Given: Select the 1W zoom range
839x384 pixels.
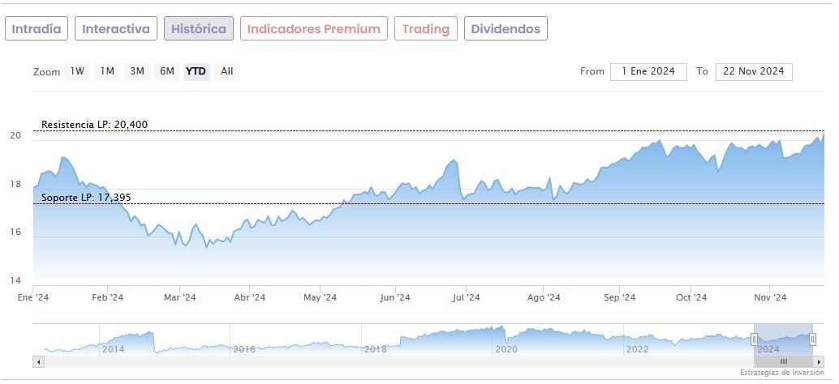Looking at the screenshot, I should [77, 71].
